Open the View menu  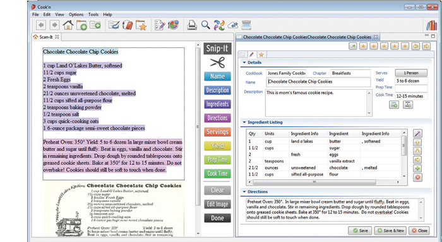tap(59, 15)
